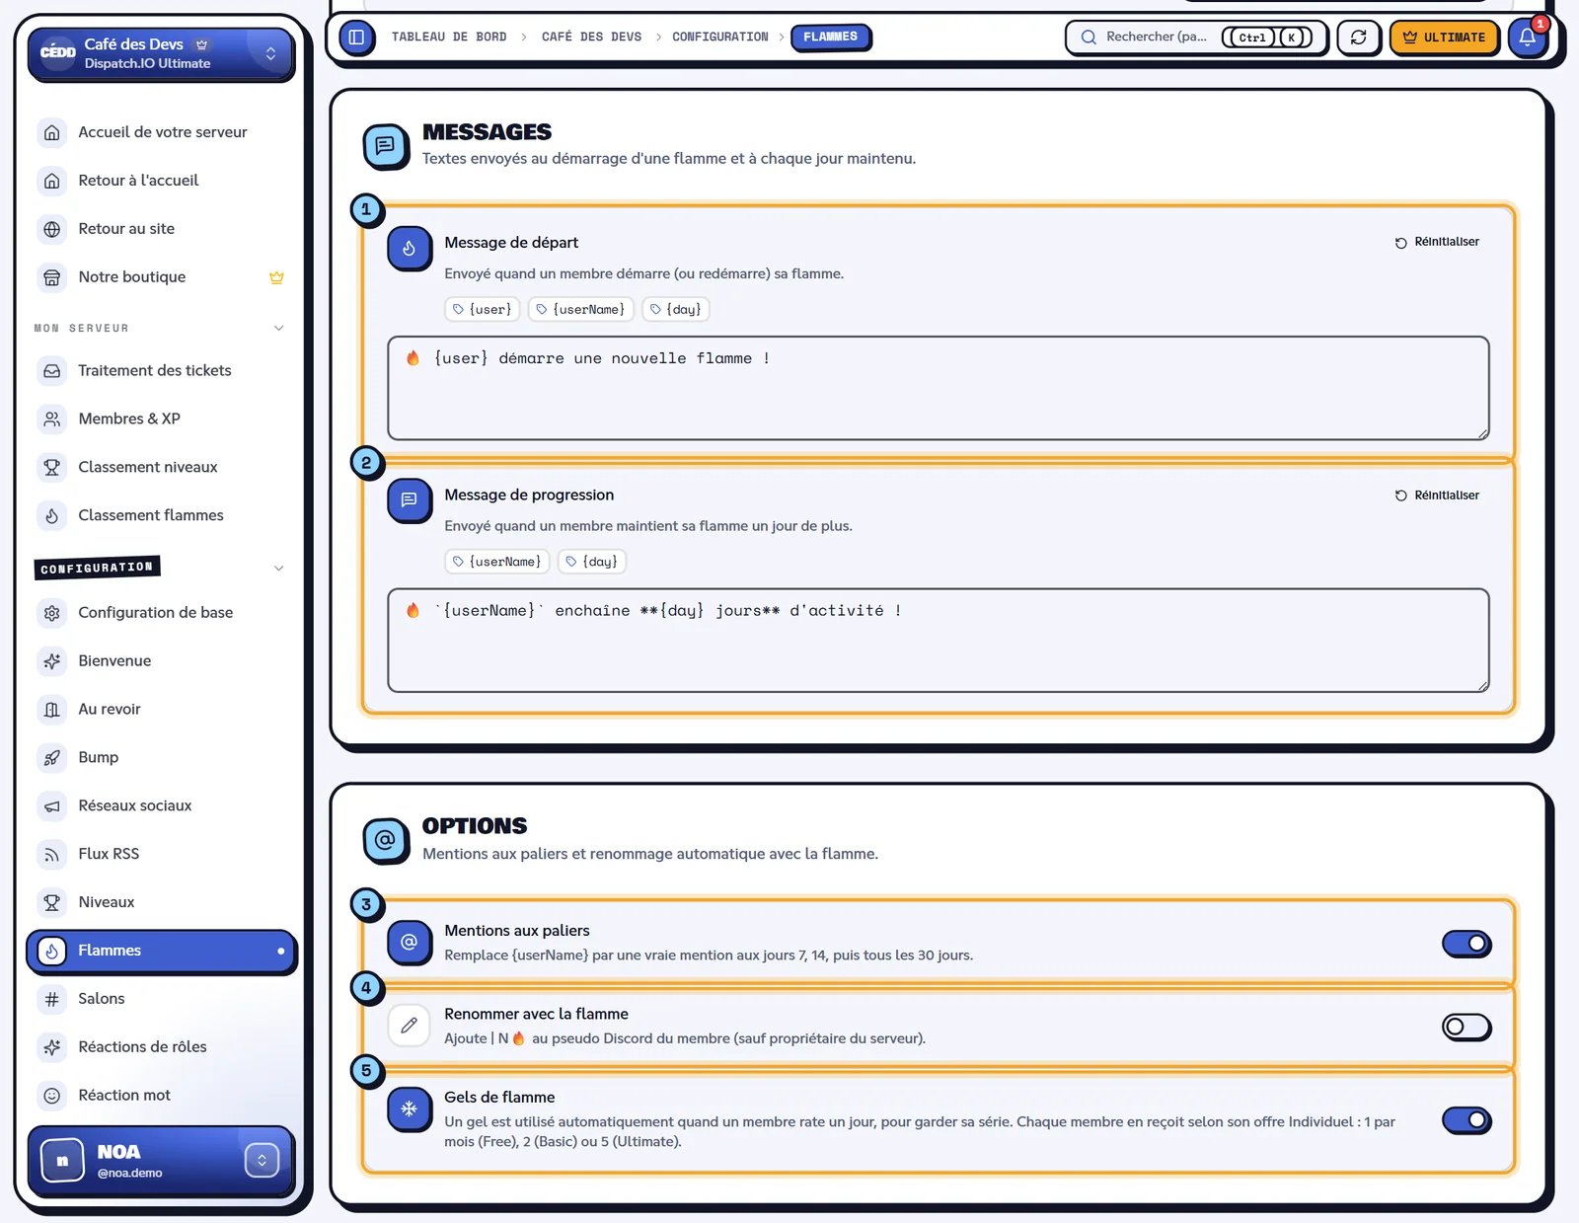The width and height of the screenshot is (1579, 1223).
Task: Click the hash icon for Salons
Action: (x=52, y=999)
